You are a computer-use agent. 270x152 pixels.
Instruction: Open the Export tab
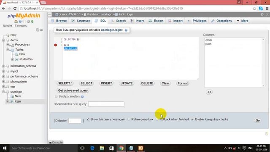[x=156, y=21]
